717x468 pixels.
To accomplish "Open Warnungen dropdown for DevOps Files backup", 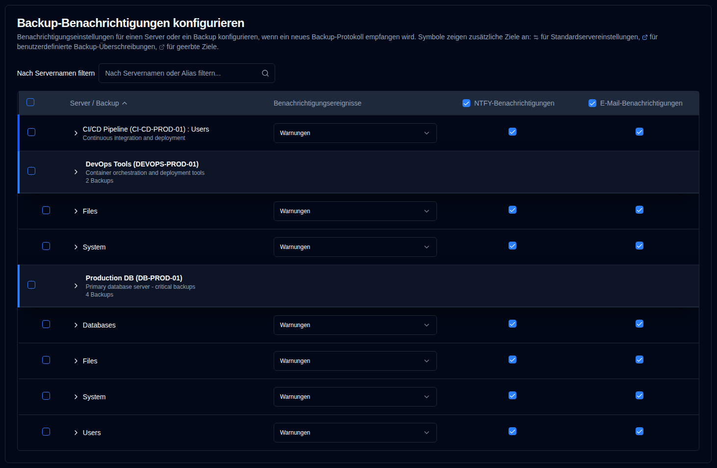I will coord(355,211).
